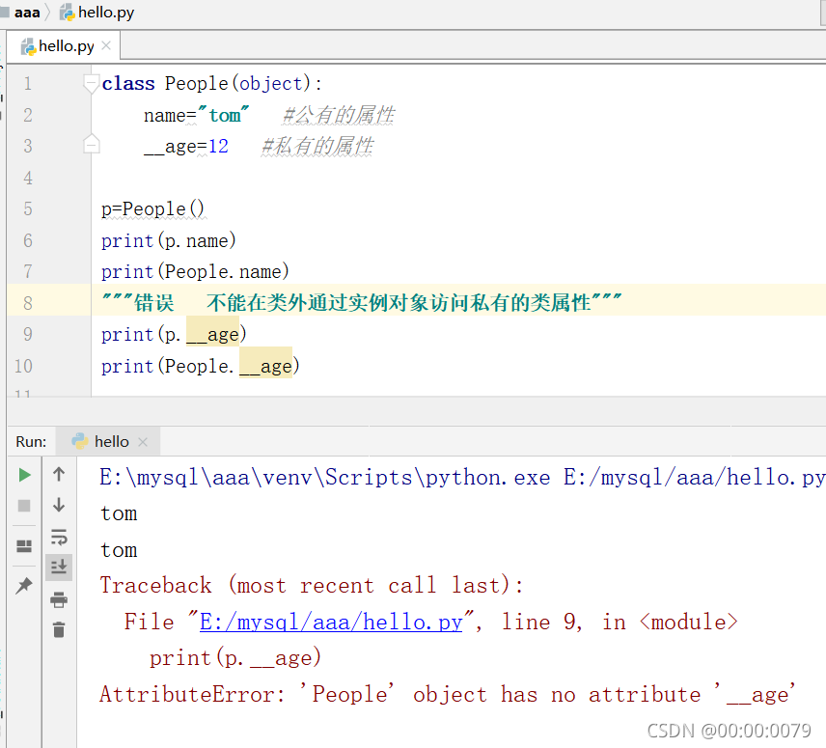This screenshot has height=748, width=826.
Task: Click on print(p.name) code line
Action: point(169,240)
